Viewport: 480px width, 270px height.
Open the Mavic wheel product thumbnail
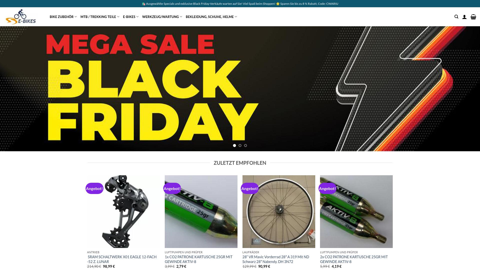[279, 211]
